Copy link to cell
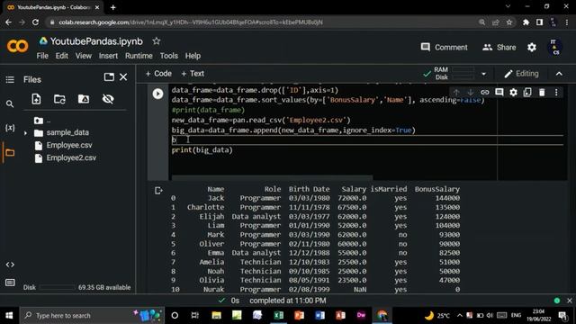 tap(485, 92)
